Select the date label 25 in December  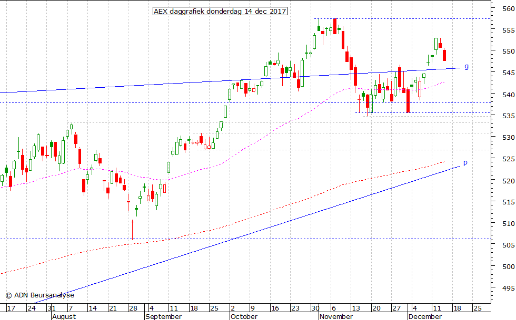tap(478, 308)
